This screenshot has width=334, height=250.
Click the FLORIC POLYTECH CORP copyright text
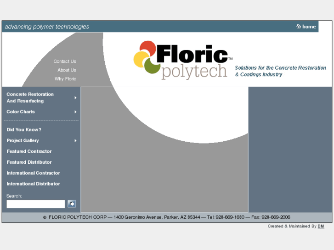tap(75, 217)
